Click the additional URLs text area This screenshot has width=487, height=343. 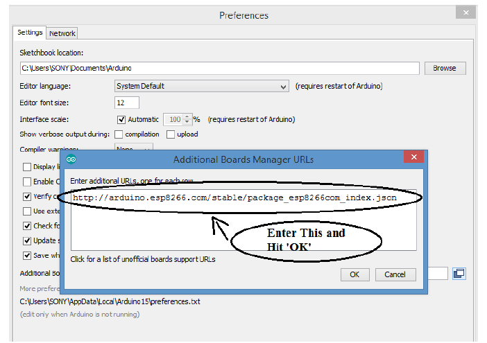click(243, 220)
